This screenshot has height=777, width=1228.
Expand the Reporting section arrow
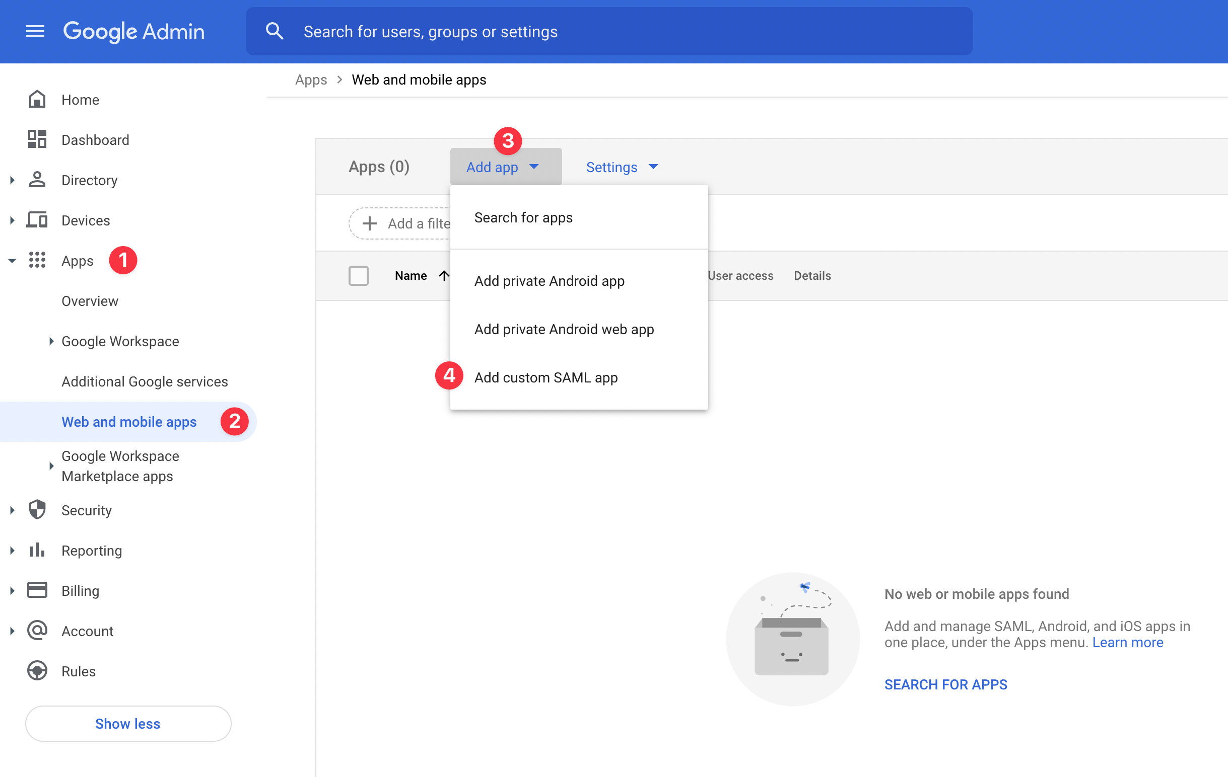click(x=12, y=550)
